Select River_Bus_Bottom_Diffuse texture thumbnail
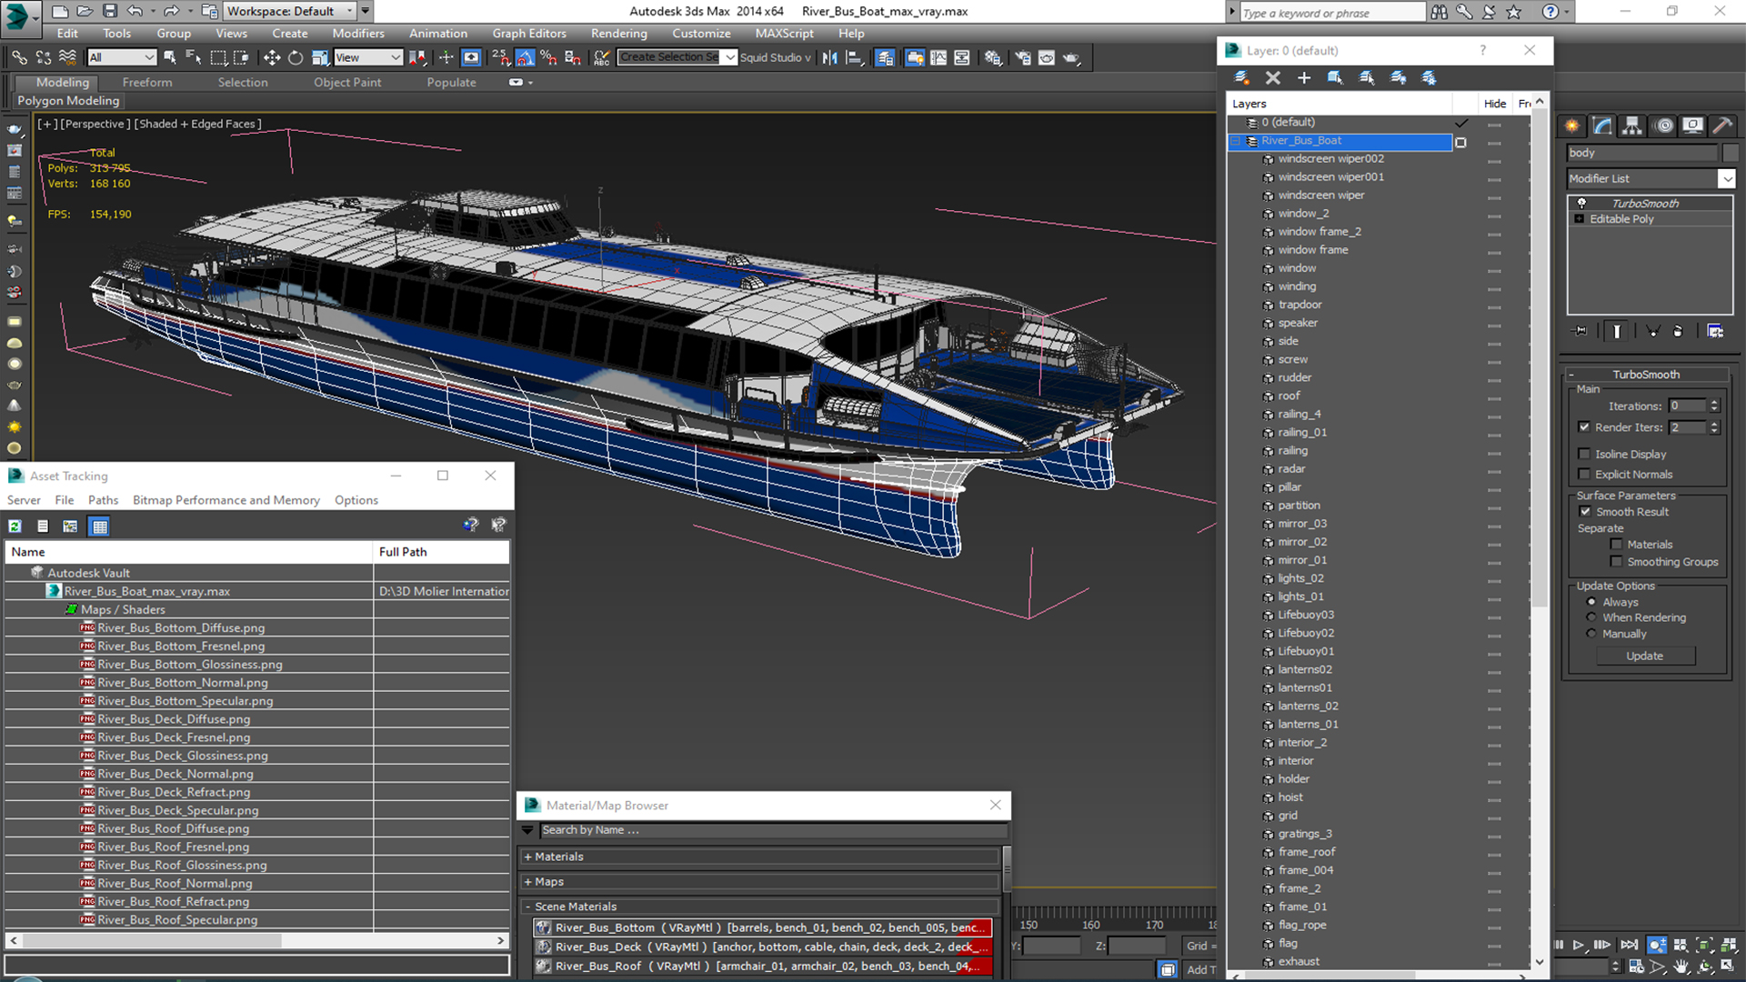The width and height of the screenshot is (1746, 982). pyautogui.click(x=87, y=627)
